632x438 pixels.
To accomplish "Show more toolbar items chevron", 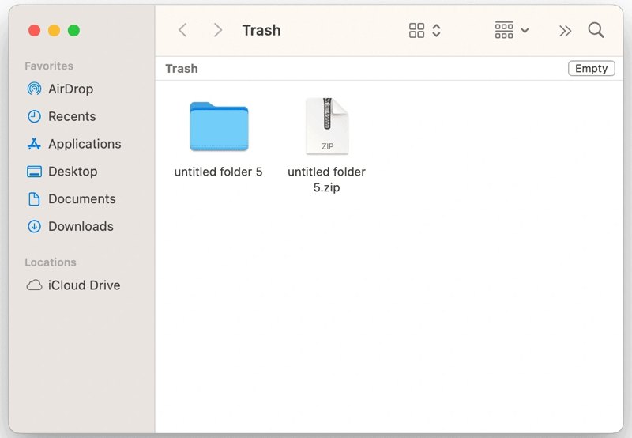I will point(565,30).
